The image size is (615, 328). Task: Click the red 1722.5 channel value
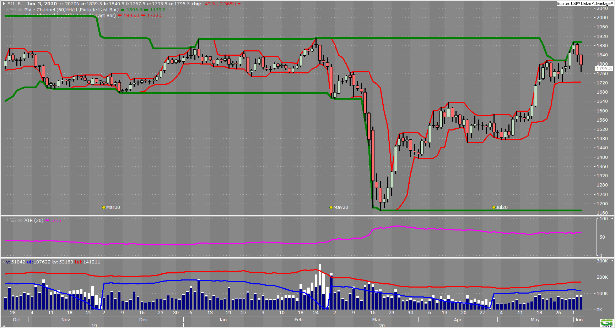[155, 16]
